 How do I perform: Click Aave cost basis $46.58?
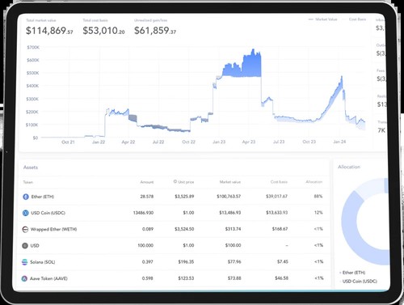click(281, 278)
